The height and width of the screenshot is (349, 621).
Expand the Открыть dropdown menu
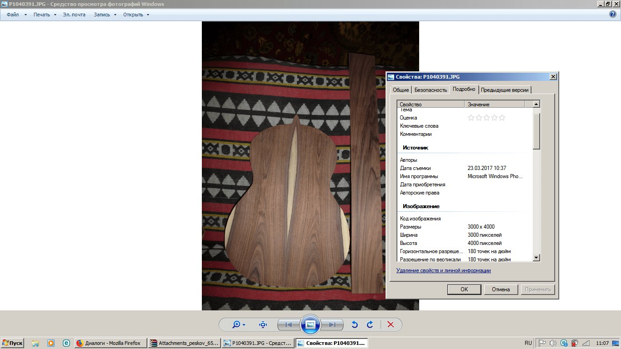(x=136, y=15)
